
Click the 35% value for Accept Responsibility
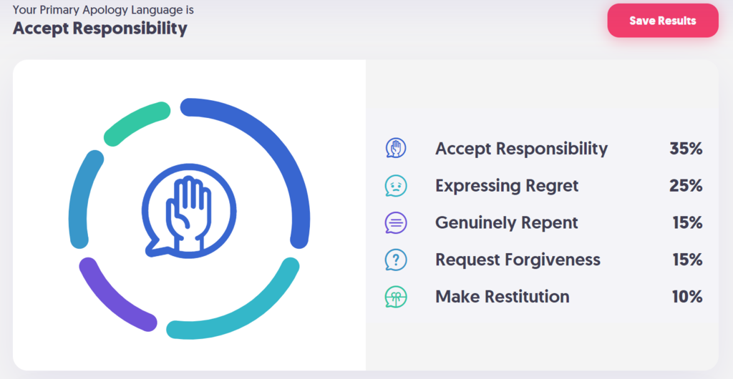[x=686, y=149]
